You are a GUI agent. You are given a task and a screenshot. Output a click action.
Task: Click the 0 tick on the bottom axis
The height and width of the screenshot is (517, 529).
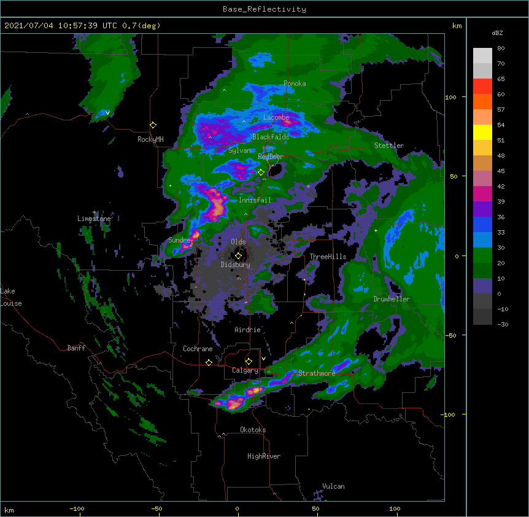tap(237, 509)
